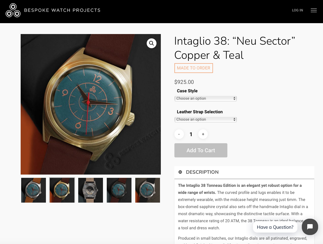The width and height of the screenshot is (323, 244).
Task: Click the quantity input field
Action: tap(191, 134)
